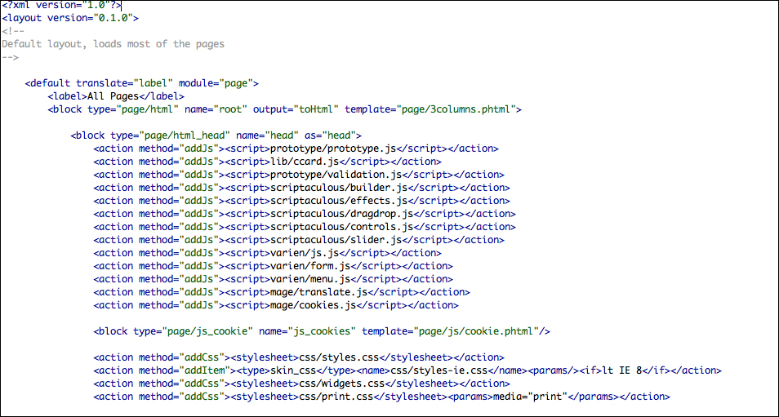The image size is (779, 417).
Task: Click the varien/form.js addJs line
Action: [x=274, y=265]
